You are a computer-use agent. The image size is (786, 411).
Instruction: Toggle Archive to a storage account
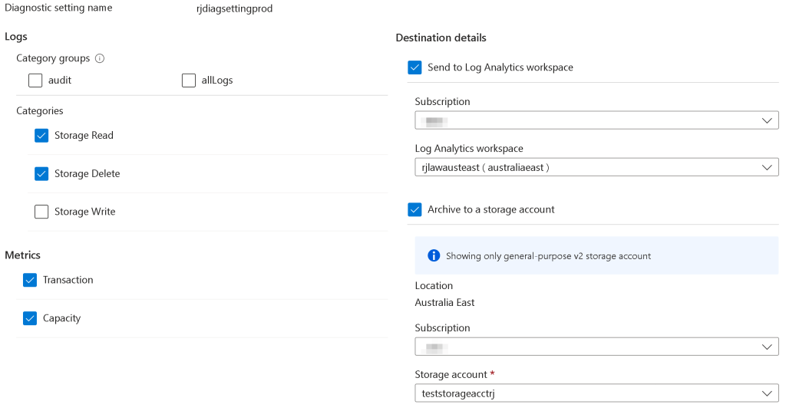point(415,209)
